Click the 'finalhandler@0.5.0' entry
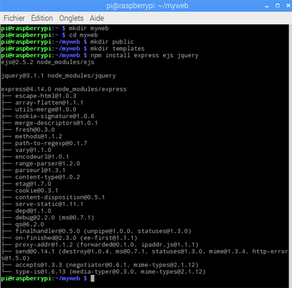This screenshot has width=292, height=288. pyautogui.click(x=47, y=231)
